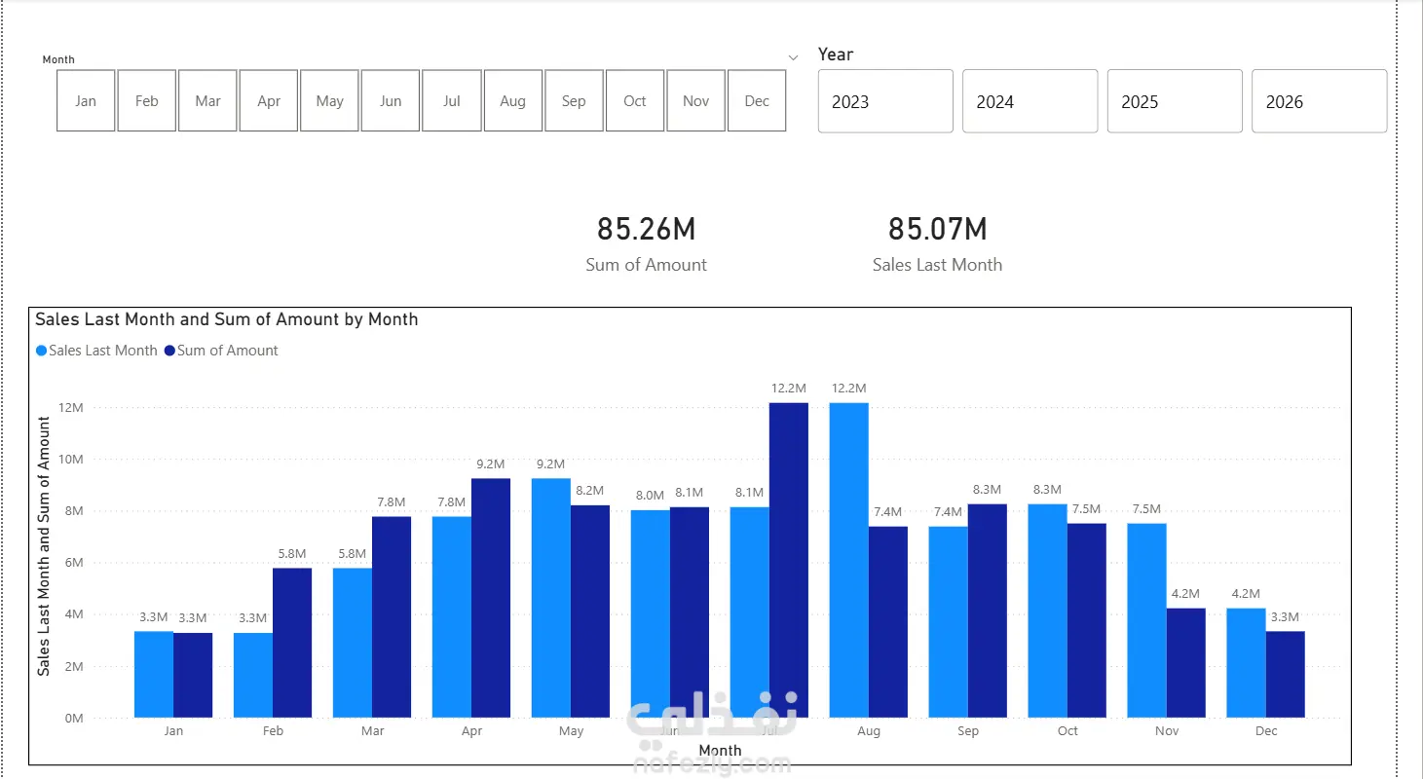The width and height of the screenshot is (1423, 779).
Task: Select Nov dark blue 4.2M bar
Action: click(1186, 664)
